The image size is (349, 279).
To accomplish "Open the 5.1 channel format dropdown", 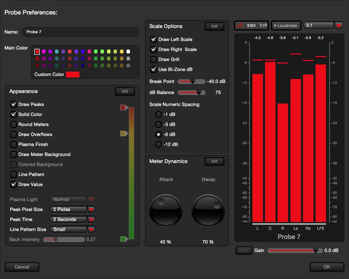I will (323, 25).
